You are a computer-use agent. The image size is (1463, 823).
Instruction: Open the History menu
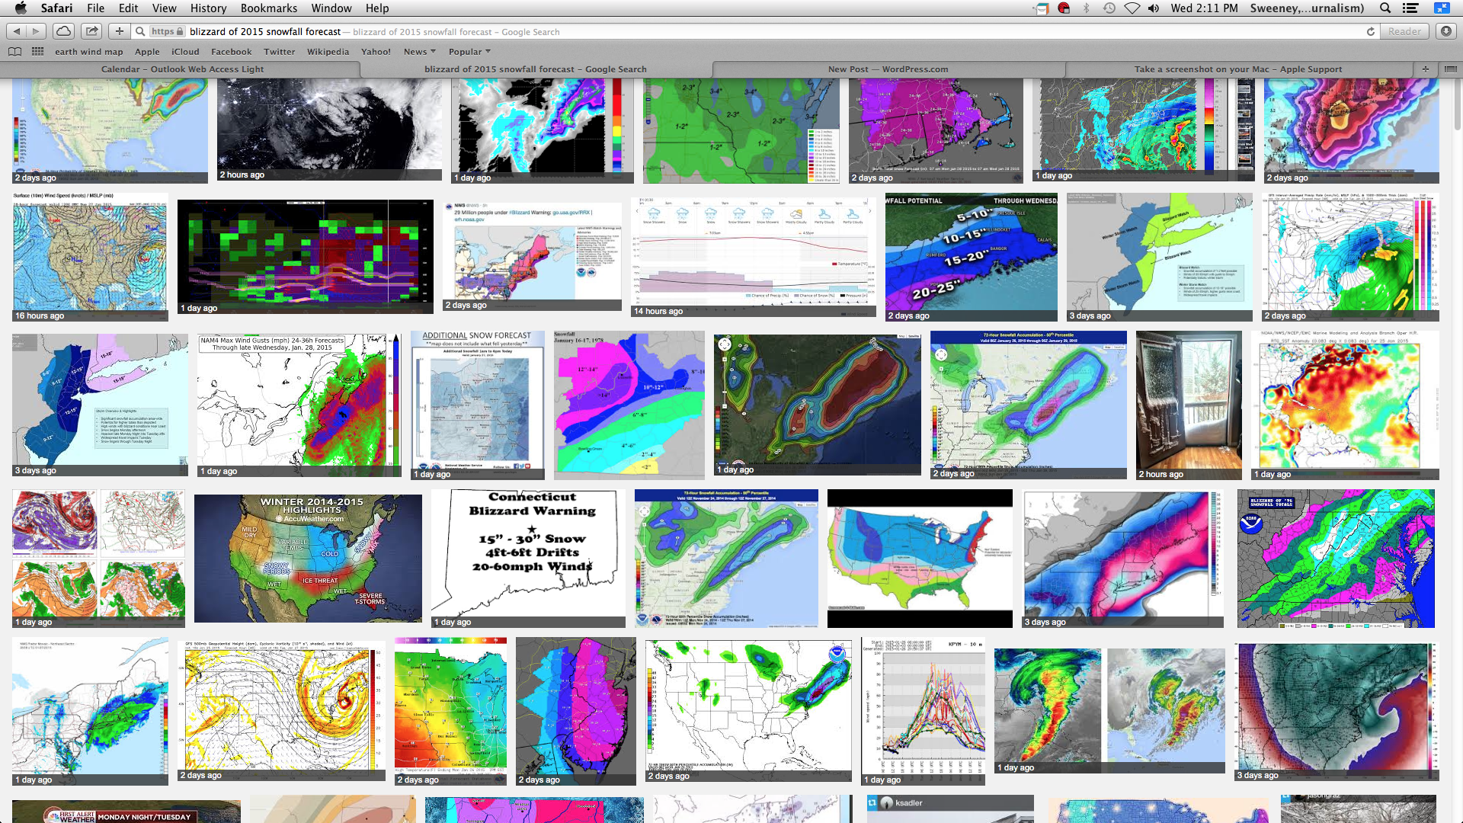click(x=208, y=8)
